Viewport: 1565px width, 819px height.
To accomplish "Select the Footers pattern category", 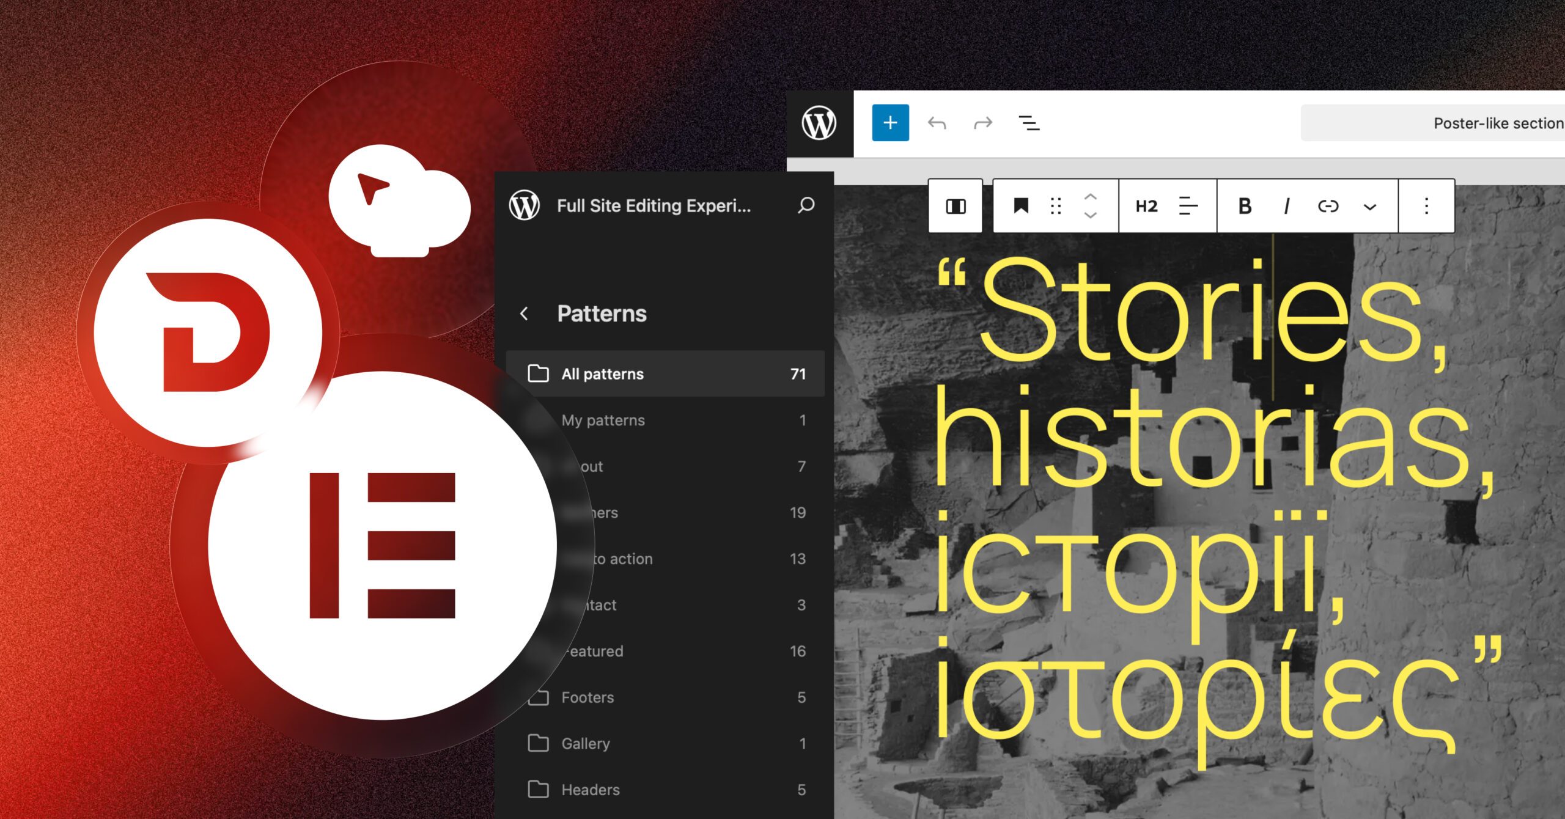I will coord(587,697).
